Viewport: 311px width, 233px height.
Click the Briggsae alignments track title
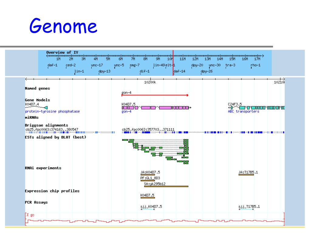tap(46, 125)
